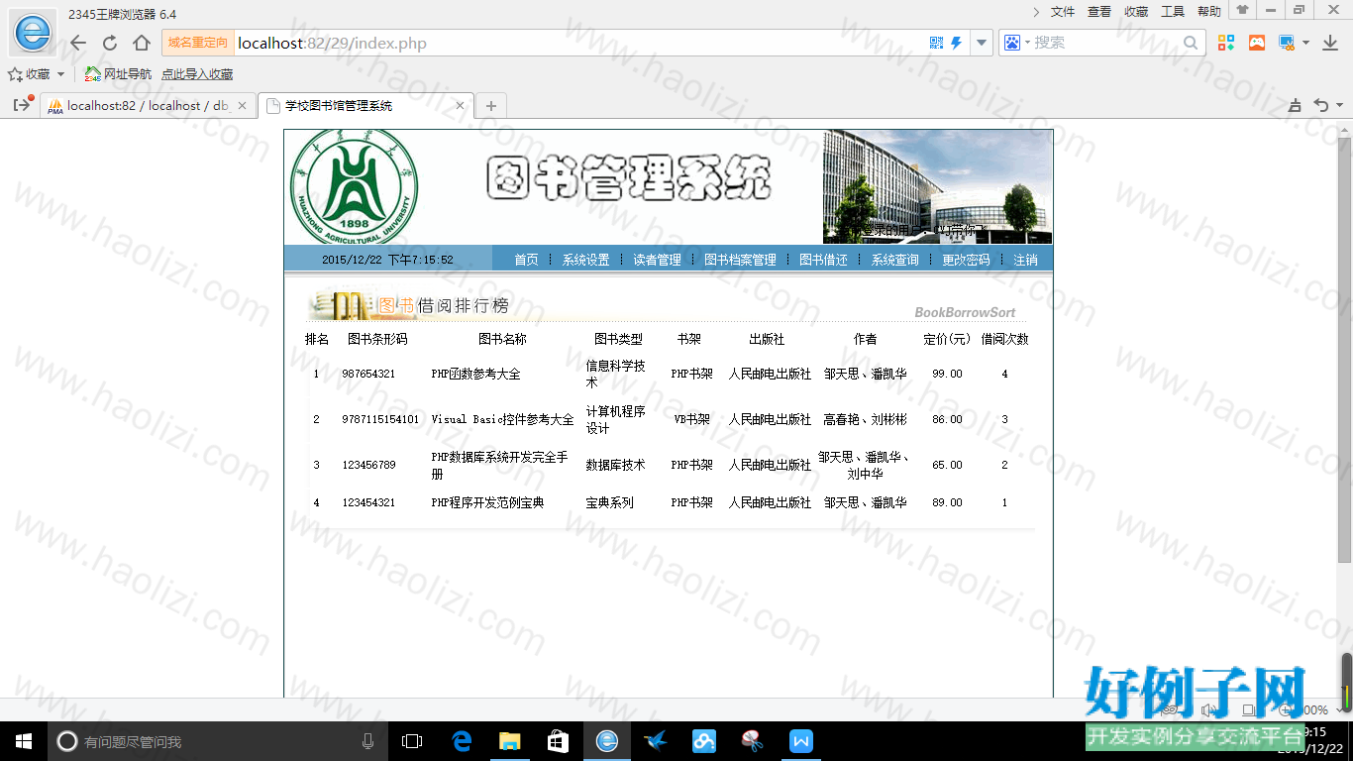Open the 帮助 menu

click(1209, 12)
